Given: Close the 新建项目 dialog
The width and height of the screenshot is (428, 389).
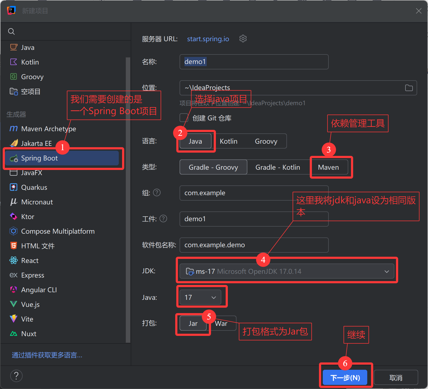Looking at the screenshot, I should [419, 11].
